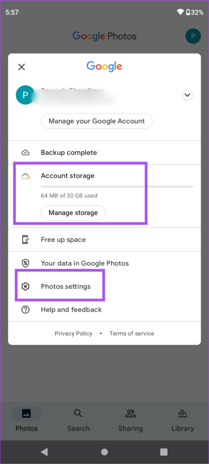This screenshot has height=464, width=209.
Task: Open Backup complete cloud icon
Action: (x=26, y=153)
